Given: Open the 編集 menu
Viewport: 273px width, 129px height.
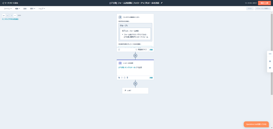Looking at the screenshot, I should (x=17, y=8).
